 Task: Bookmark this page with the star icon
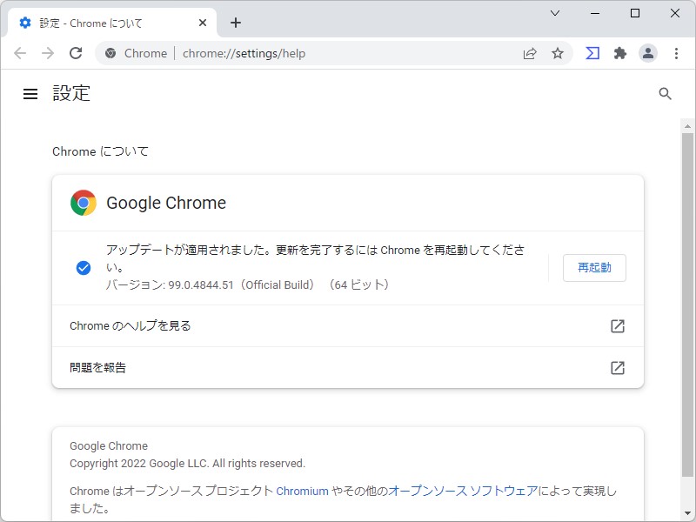click(x=558, y=53)
